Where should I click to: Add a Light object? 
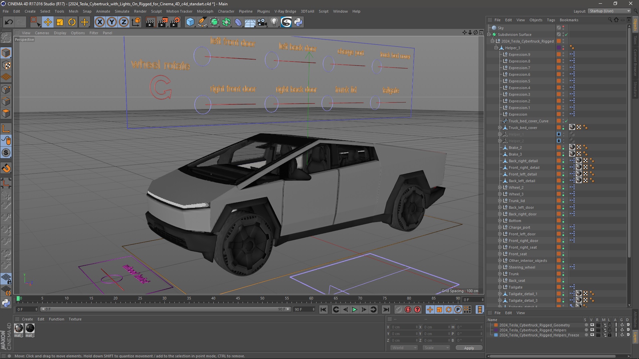tap(274, 22)
